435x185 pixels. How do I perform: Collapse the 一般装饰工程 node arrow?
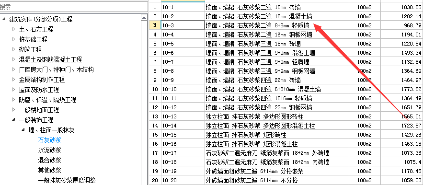pos(13,120)
